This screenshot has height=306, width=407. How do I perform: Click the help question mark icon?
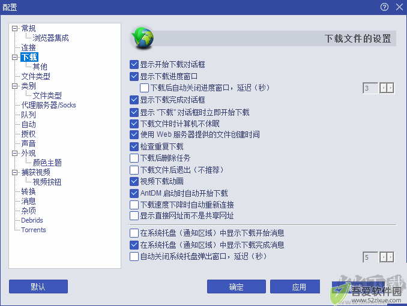[x=384, y=7]
